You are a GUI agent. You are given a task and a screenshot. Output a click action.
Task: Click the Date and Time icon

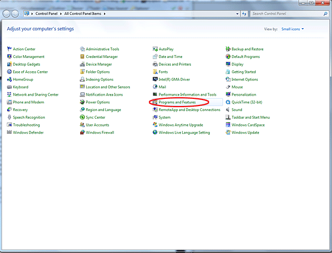click(155, 57)
